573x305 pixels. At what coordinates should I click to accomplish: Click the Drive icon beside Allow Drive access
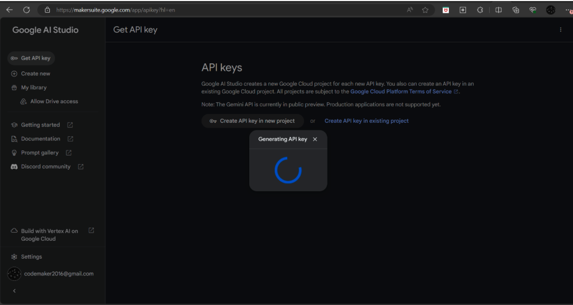[23, 102]
